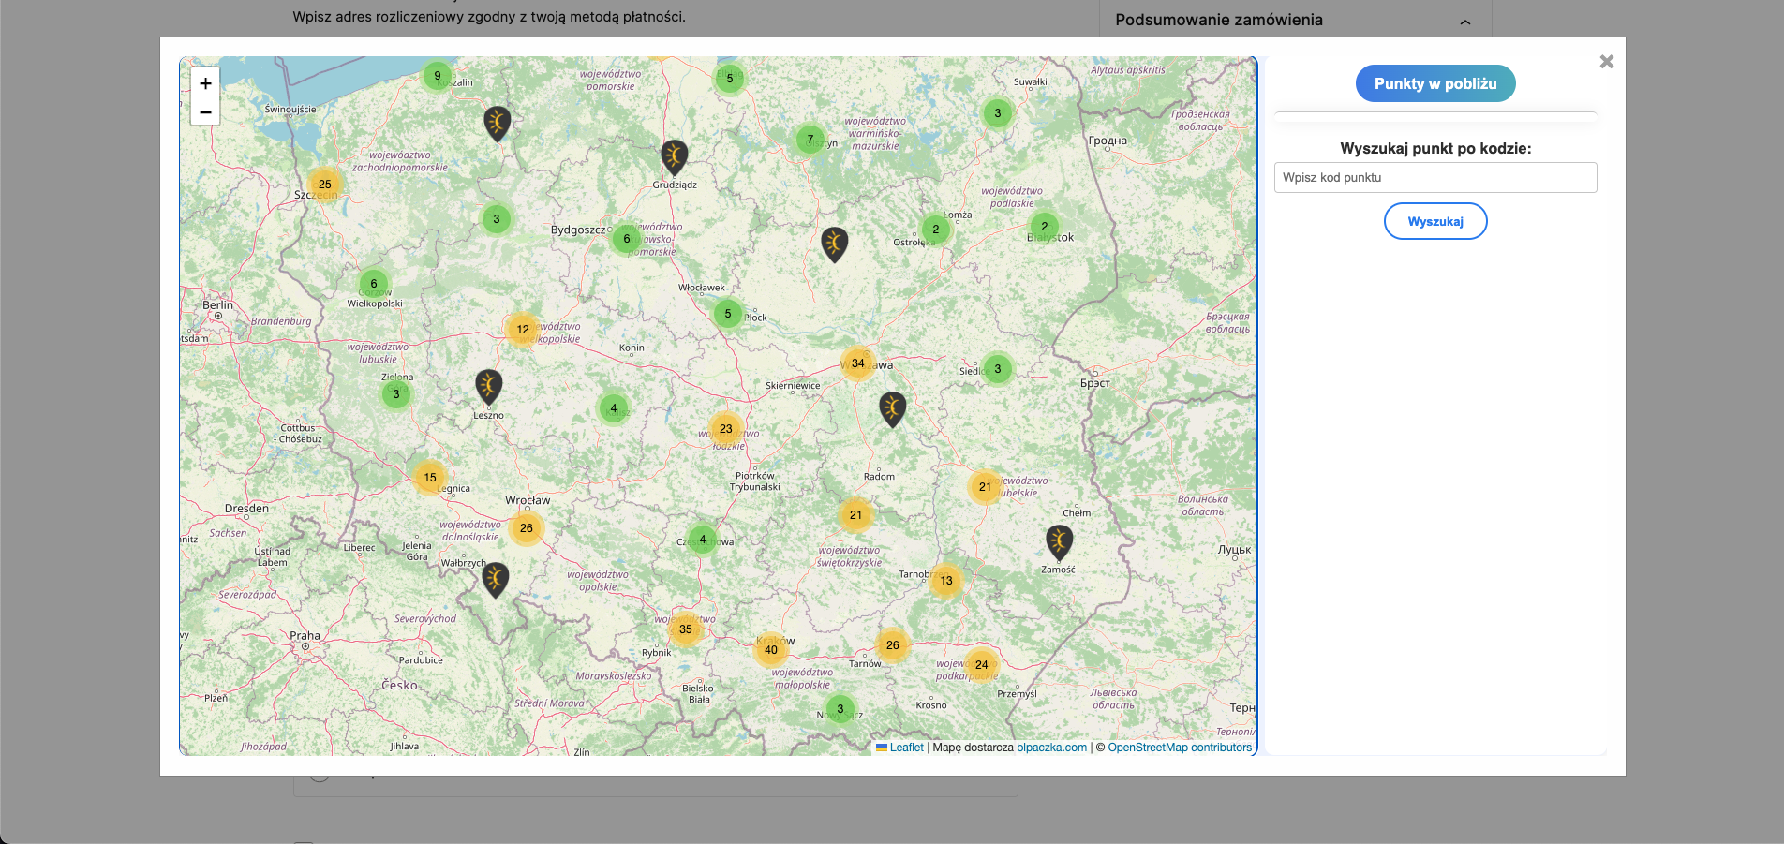Click the Punkty w pobliżu button
Viewport: 1784px width, 844px height.
(x=1435, y=82)
